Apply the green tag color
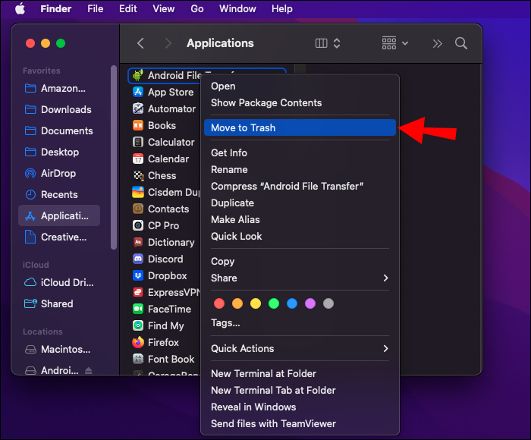Screen dimensions: 531x440 (x=274, y=303)
